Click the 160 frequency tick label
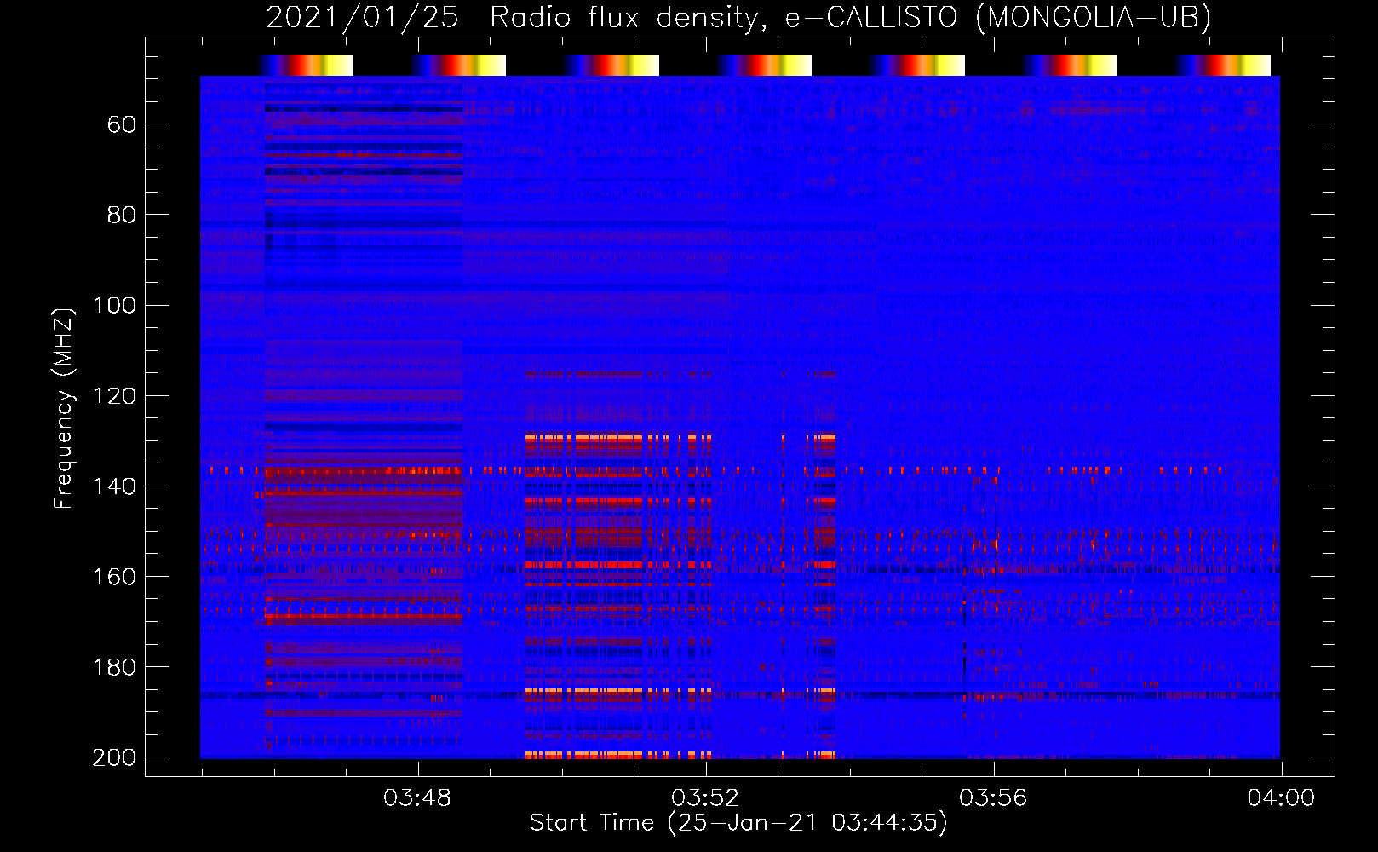The width and height of the screenshot is (1378, 852). pyautogui.click(x=114, y=577)
